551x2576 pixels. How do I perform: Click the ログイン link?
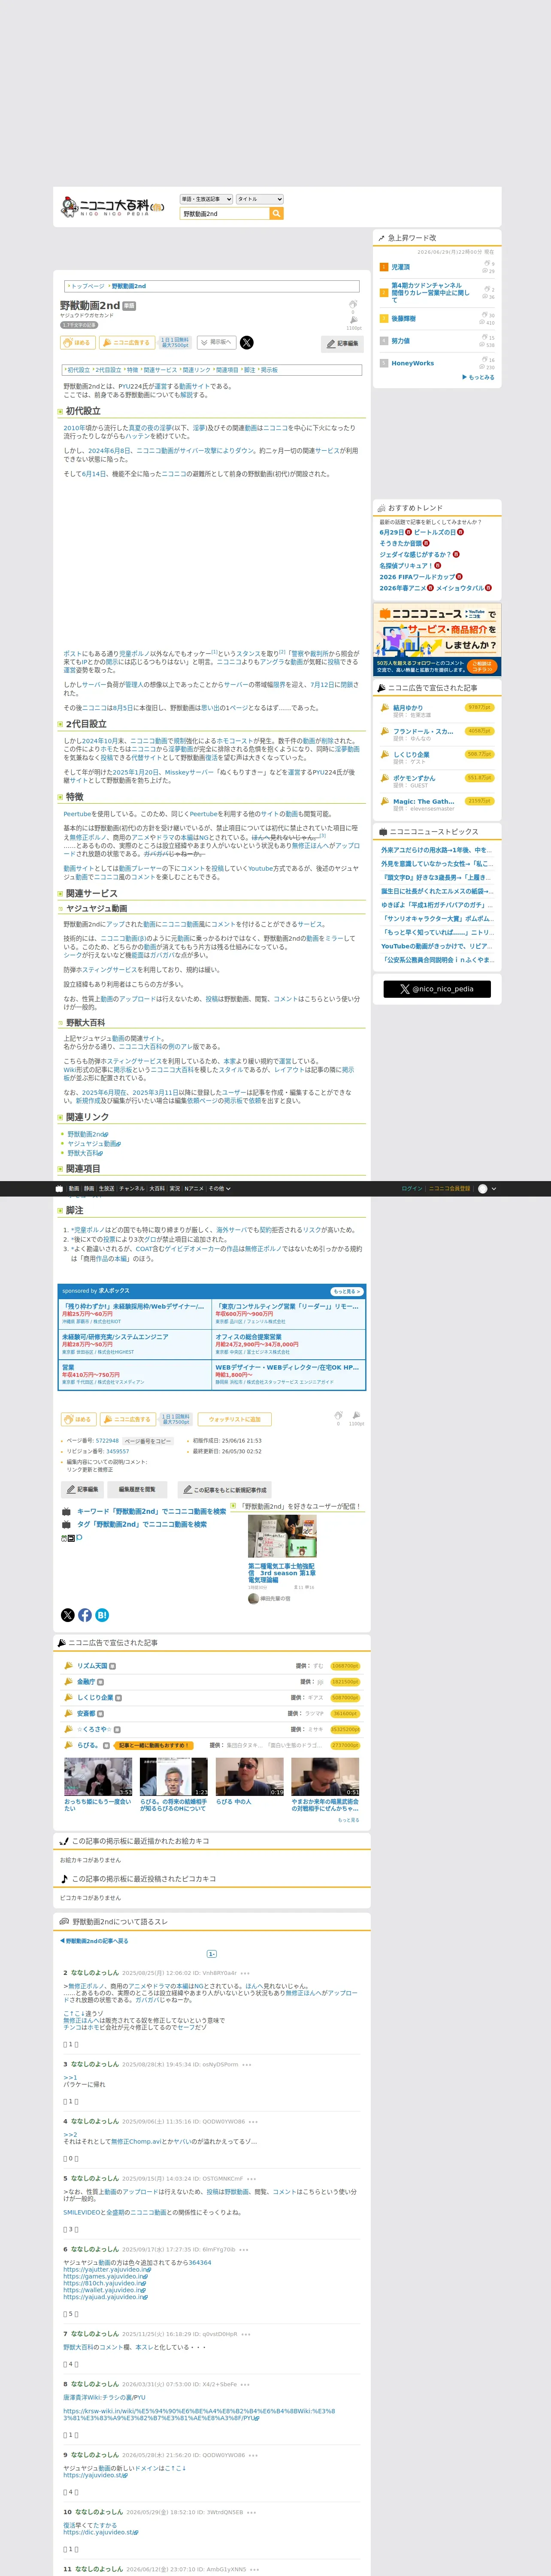(x=412, y=1189)
